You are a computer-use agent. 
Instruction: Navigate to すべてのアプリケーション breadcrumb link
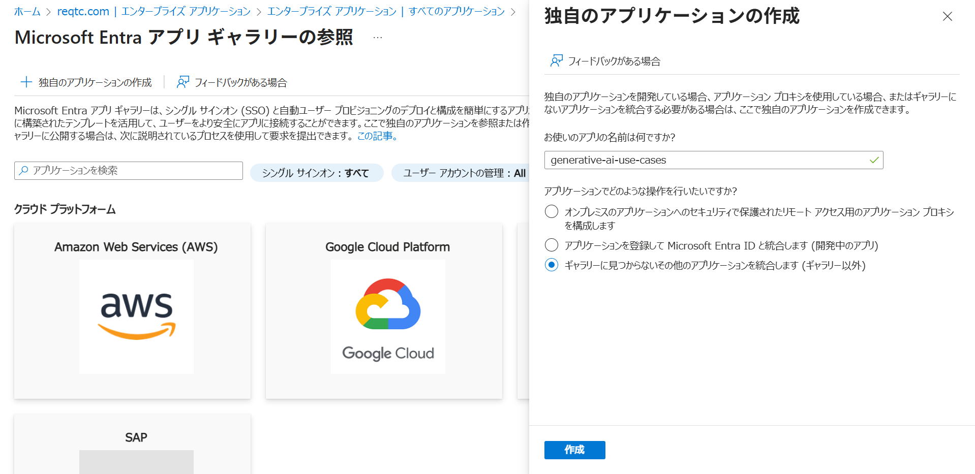[456, 11]
